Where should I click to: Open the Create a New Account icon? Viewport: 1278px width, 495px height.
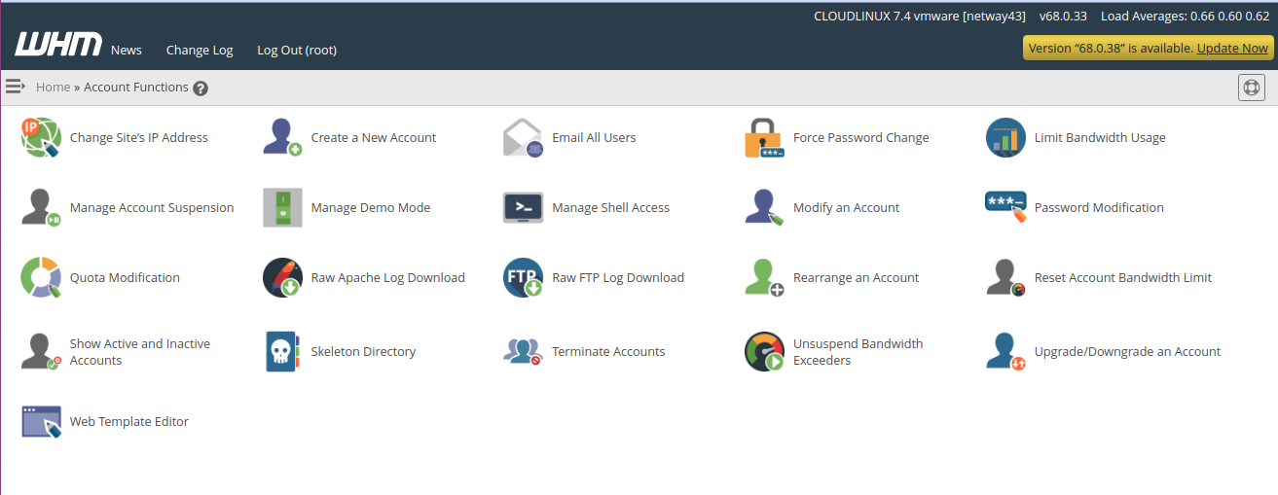(x=282, y=138)
